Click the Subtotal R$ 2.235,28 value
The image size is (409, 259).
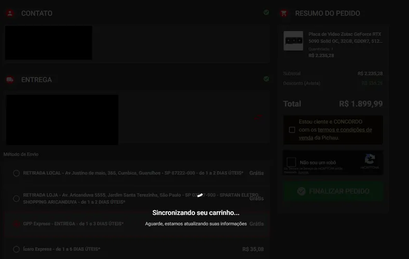(x=370, y=74)
